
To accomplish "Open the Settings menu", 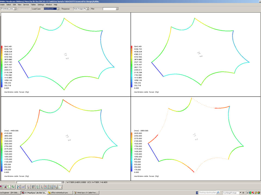I will click(41, 5).
